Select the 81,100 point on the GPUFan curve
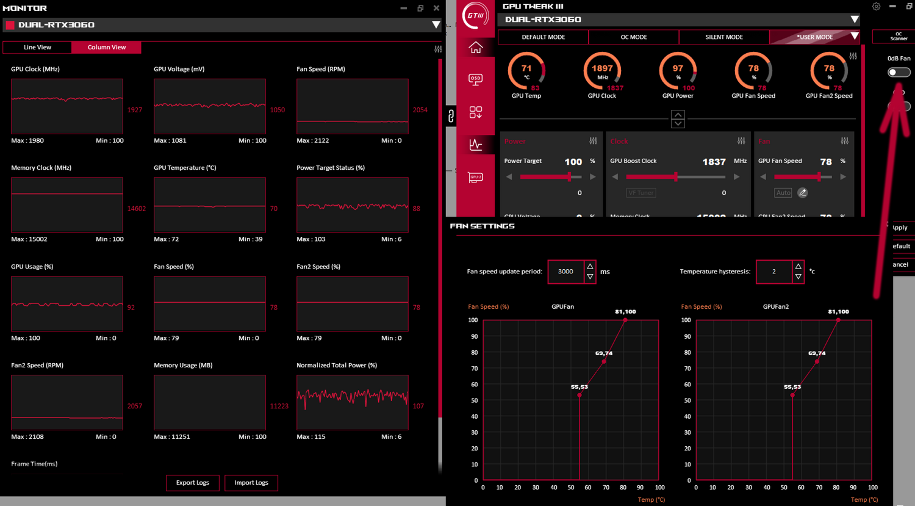This screenshot has height=506, width=915. tap(625, 320)
